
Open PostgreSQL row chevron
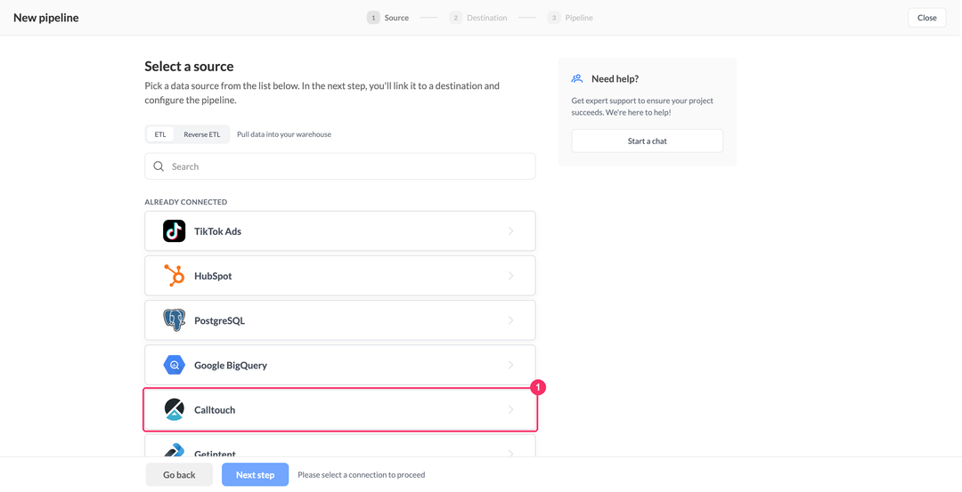point(511,320)
